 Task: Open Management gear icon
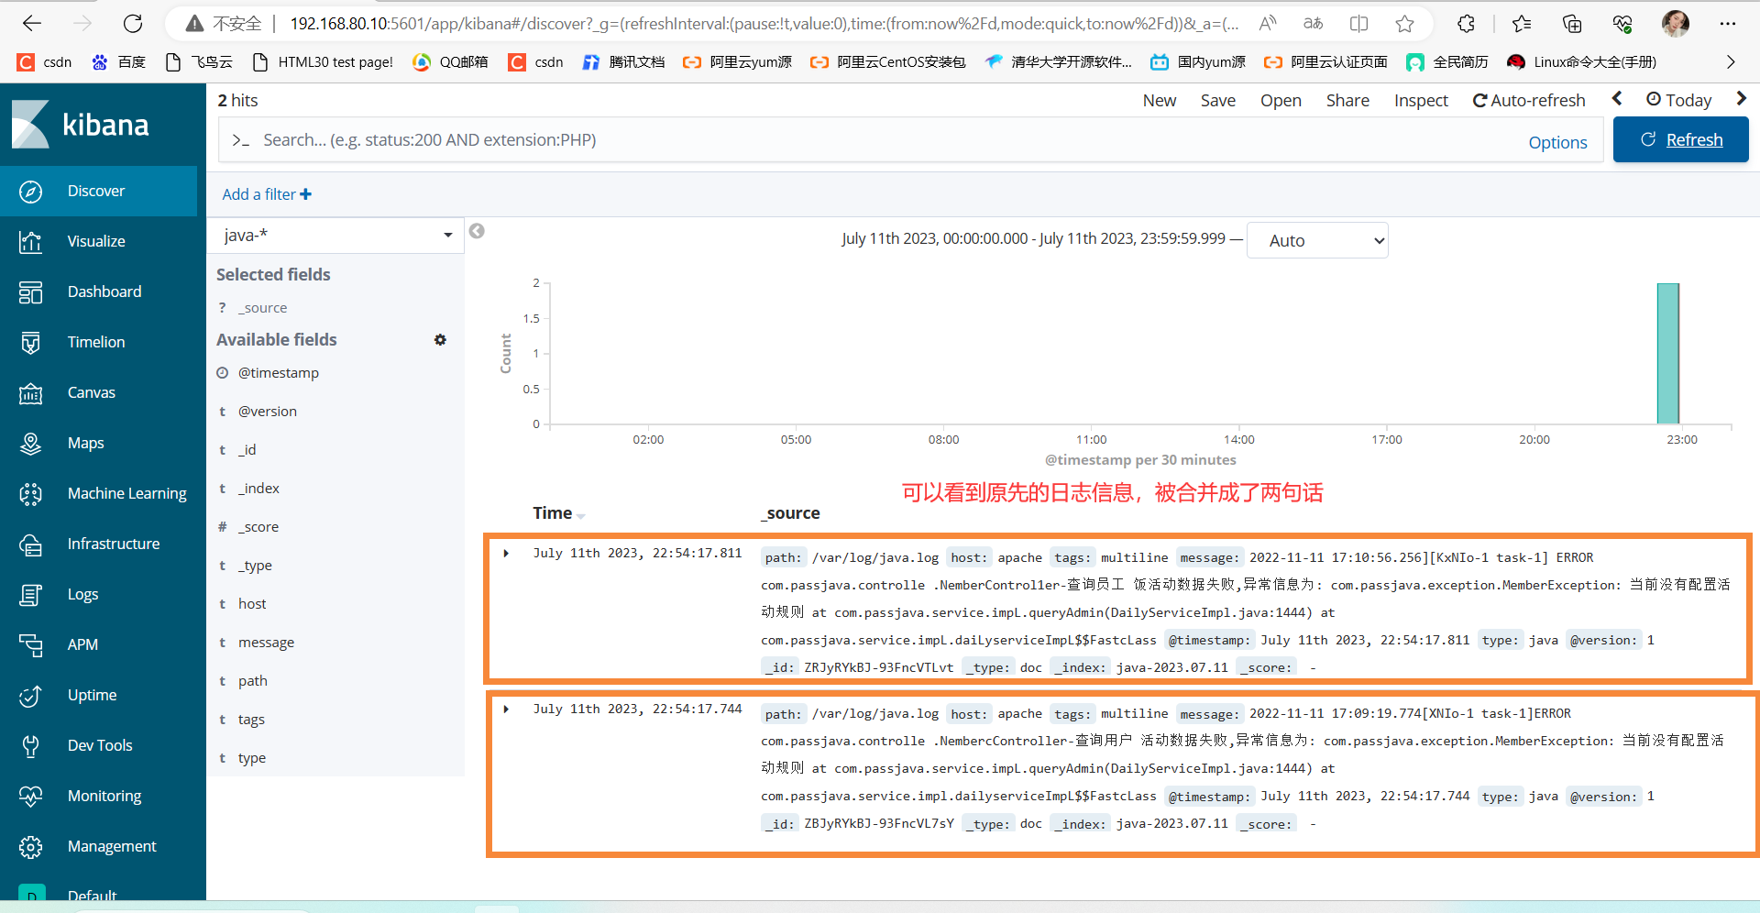point(30,846)
